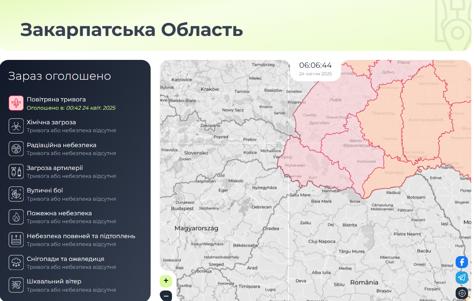Select 'Шквальний вітер' label
474x301 pixels.
(54, 282)
